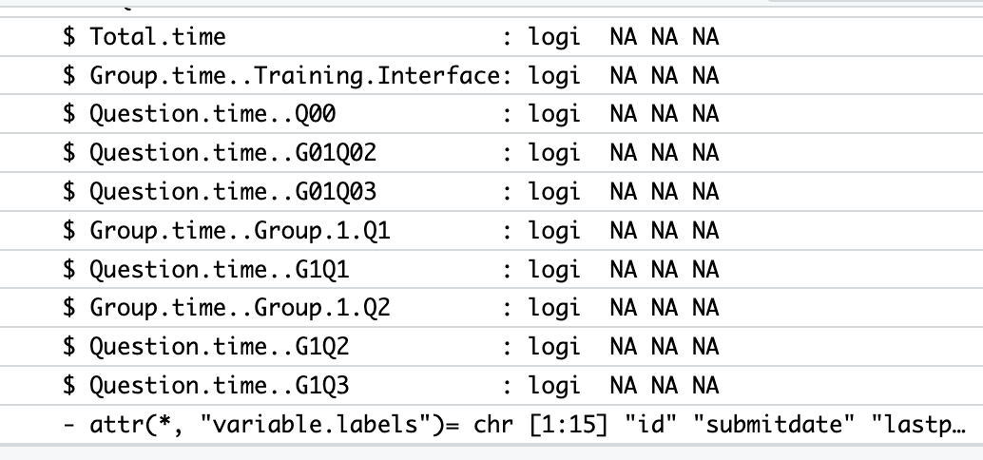Select the Total.time variable row
The image size is (983, 460).
[x=158, y=37]
